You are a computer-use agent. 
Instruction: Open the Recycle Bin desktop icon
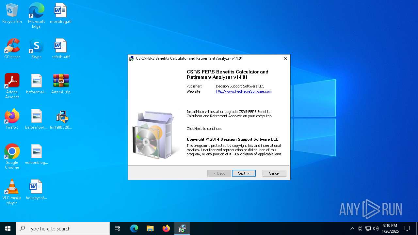(x=12, y=13)
